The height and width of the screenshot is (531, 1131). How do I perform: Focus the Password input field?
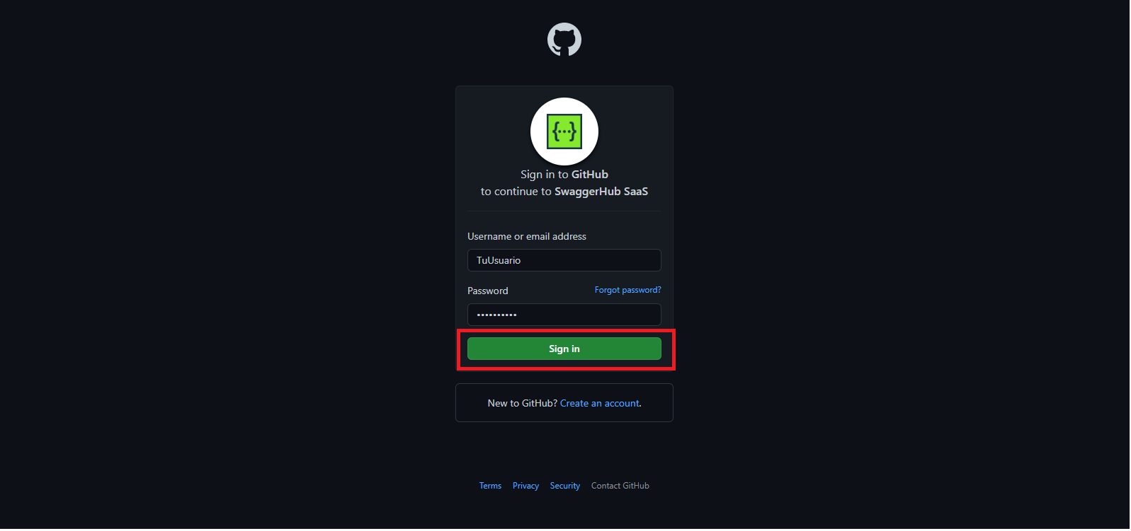(x=564, y=315)
